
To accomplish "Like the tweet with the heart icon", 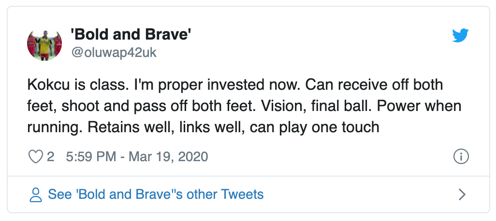I will [36, 157].
